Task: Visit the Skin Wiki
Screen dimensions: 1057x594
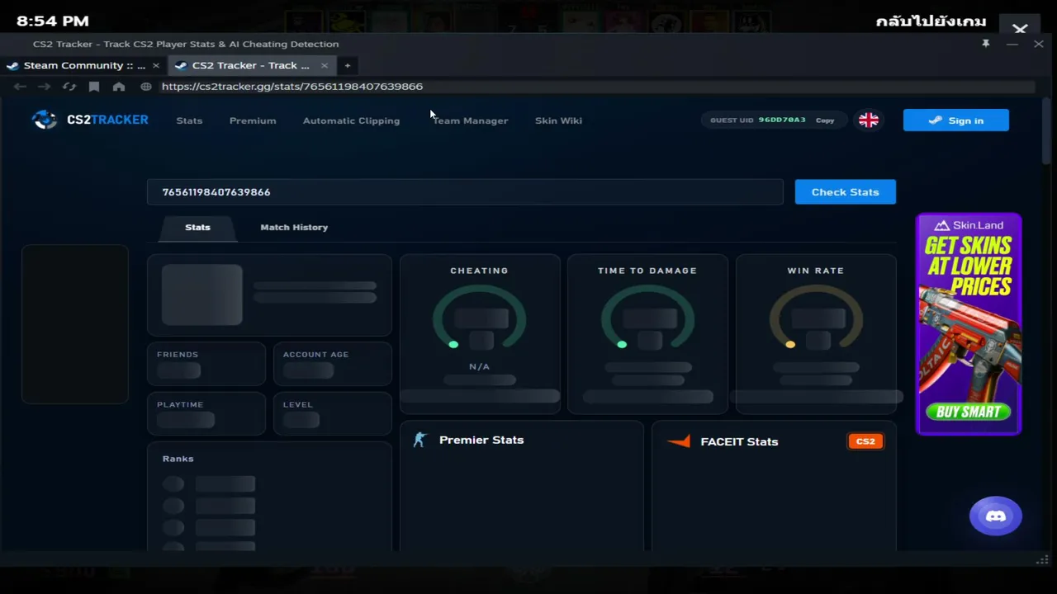Action: pyautogui.click(x=558, y=120)
